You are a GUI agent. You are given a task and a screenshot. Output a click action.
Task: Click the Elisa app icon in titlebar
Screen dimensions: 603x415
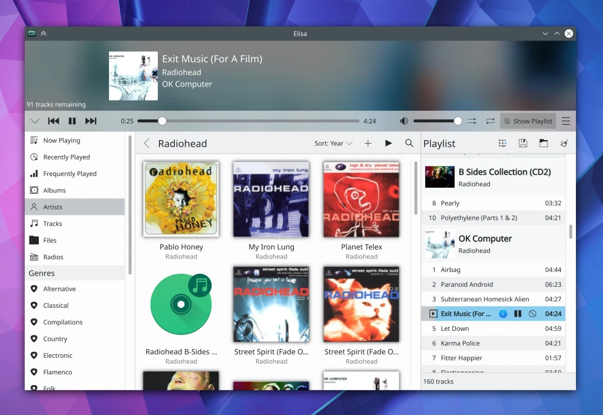pos(32,34)
